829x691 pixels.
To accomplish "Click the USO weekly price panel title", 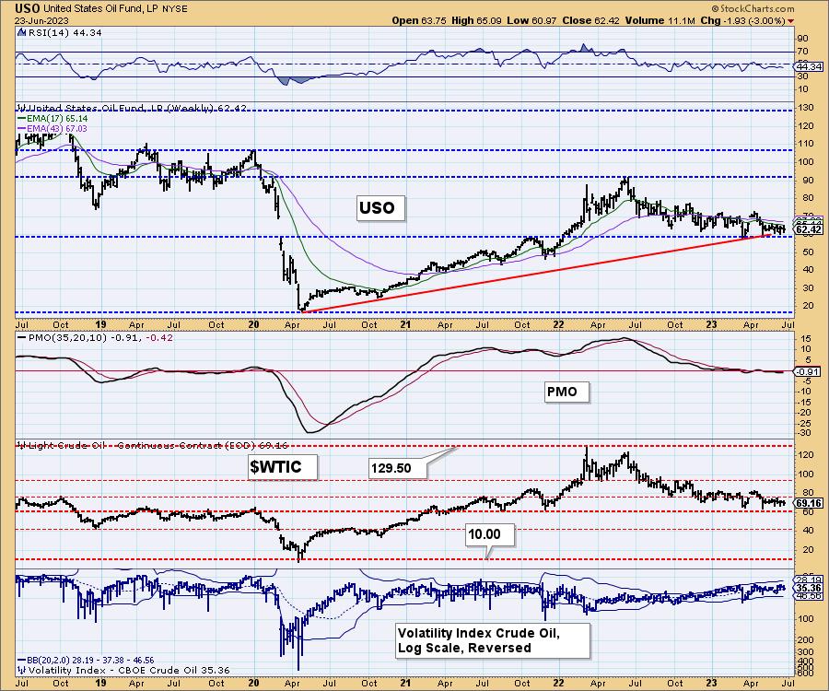I will [134, 108].
